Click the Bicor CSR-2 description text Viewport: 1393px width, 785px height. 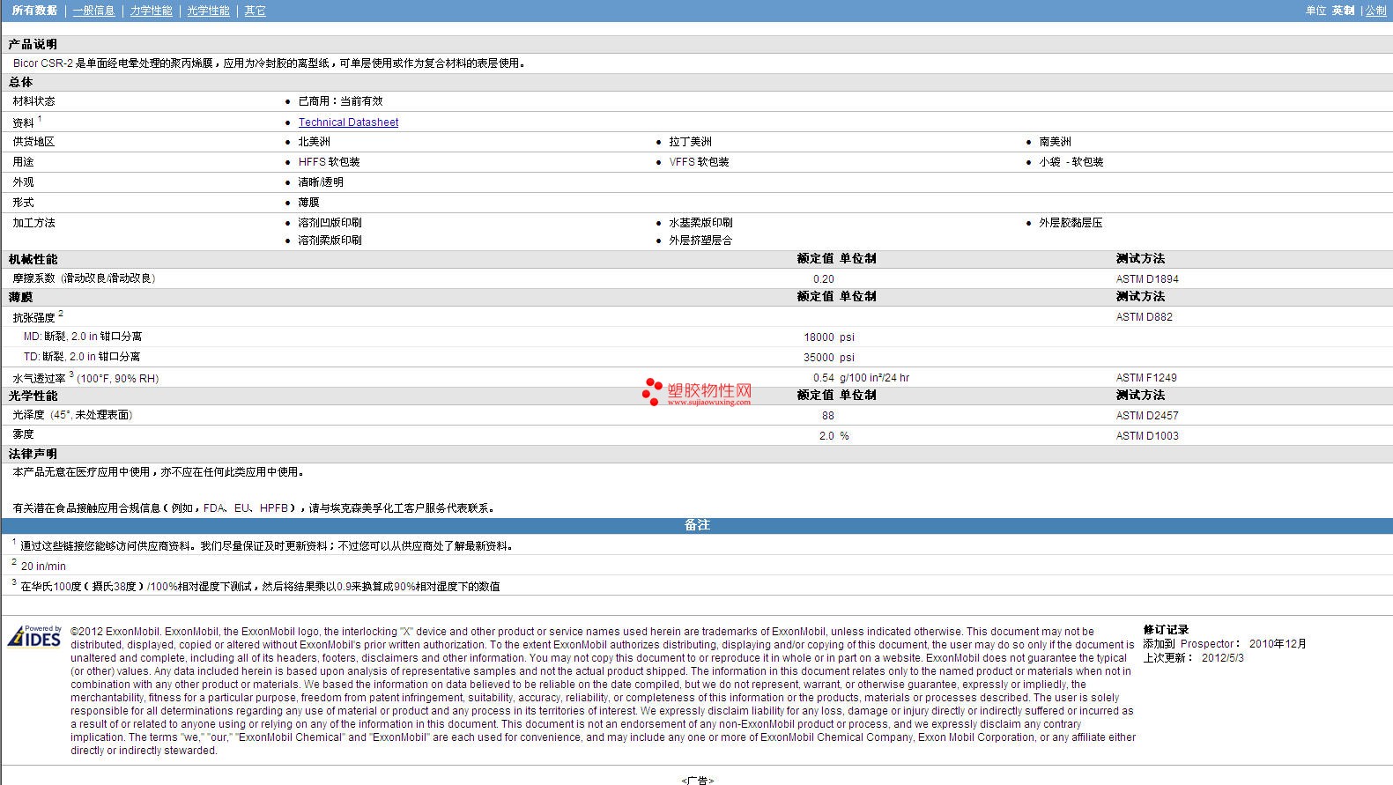click(x=270, y=63)
